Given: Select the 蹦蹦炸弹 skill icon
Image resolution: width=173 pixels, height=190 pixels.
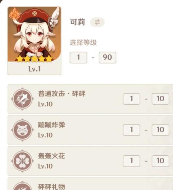Looking at the screenshot, I should (22, 130).
